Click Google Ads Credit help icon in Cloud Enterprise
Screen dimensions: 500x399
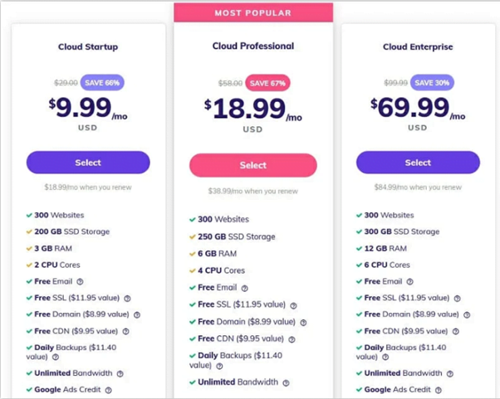[439, 390]
